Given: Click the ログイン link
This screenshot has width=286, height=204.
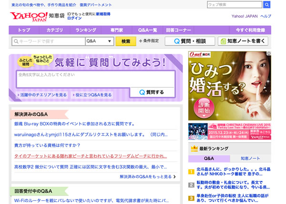Looking at the screenshot, I should tap(74, 18).
